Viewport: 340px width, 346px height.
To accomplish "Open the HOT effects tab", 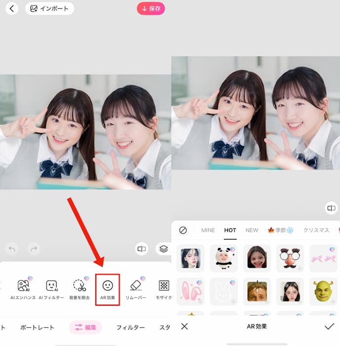I will point(230,230).
